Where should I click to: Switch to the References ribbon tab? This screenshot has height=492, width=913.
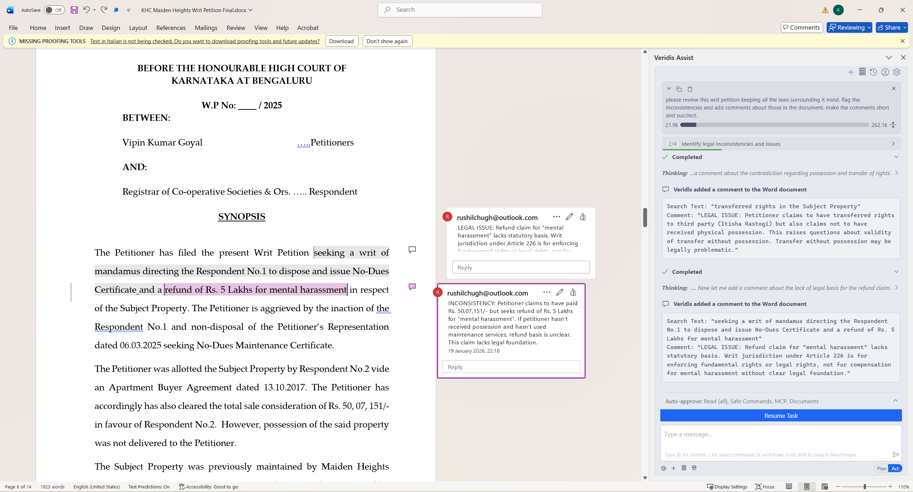(x=171, y=28)
